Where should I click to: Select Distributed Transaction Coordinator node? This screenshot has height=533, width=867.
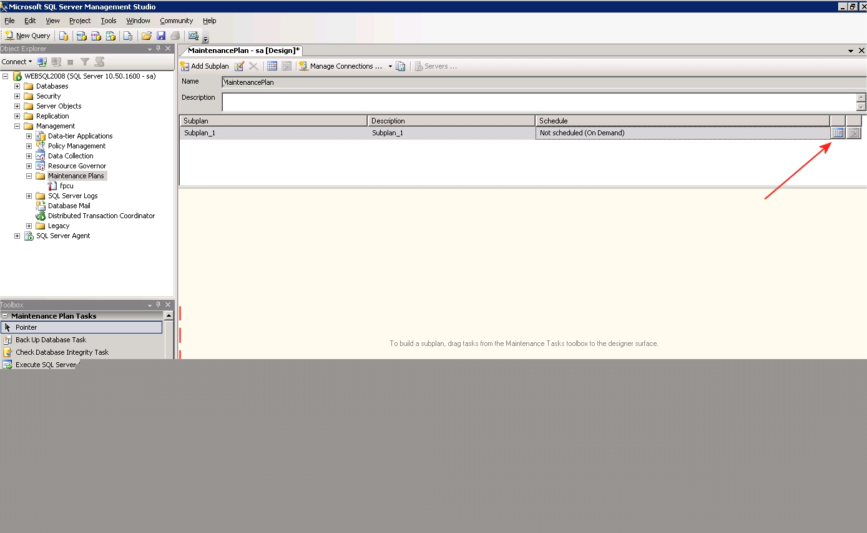(x=101, y=216)
